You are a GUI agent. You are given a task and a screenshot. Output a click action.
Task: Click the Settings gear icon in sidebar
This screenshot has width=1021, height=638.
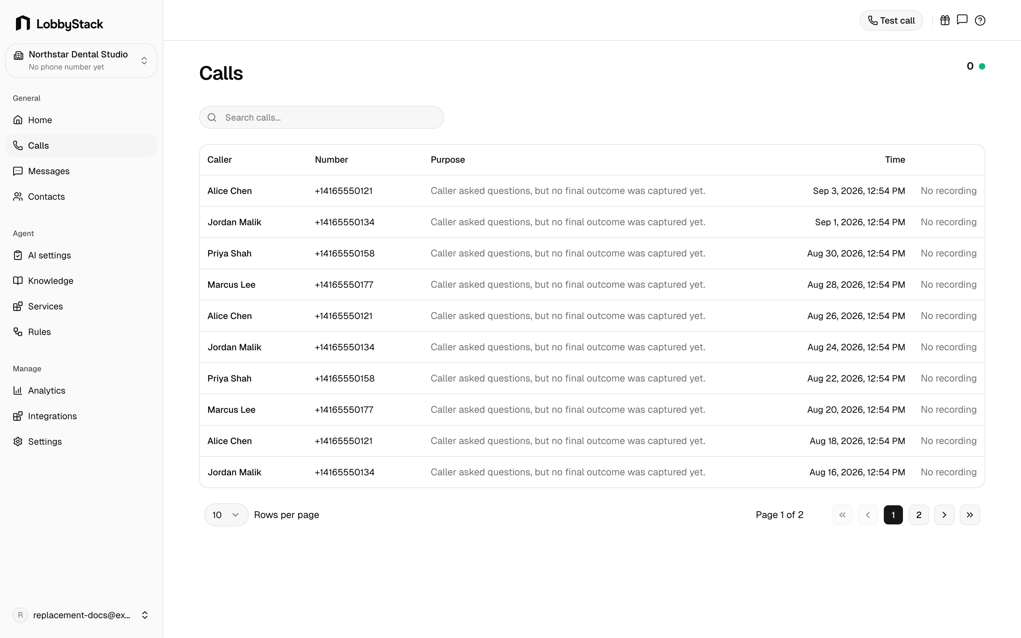click(18, 441)
